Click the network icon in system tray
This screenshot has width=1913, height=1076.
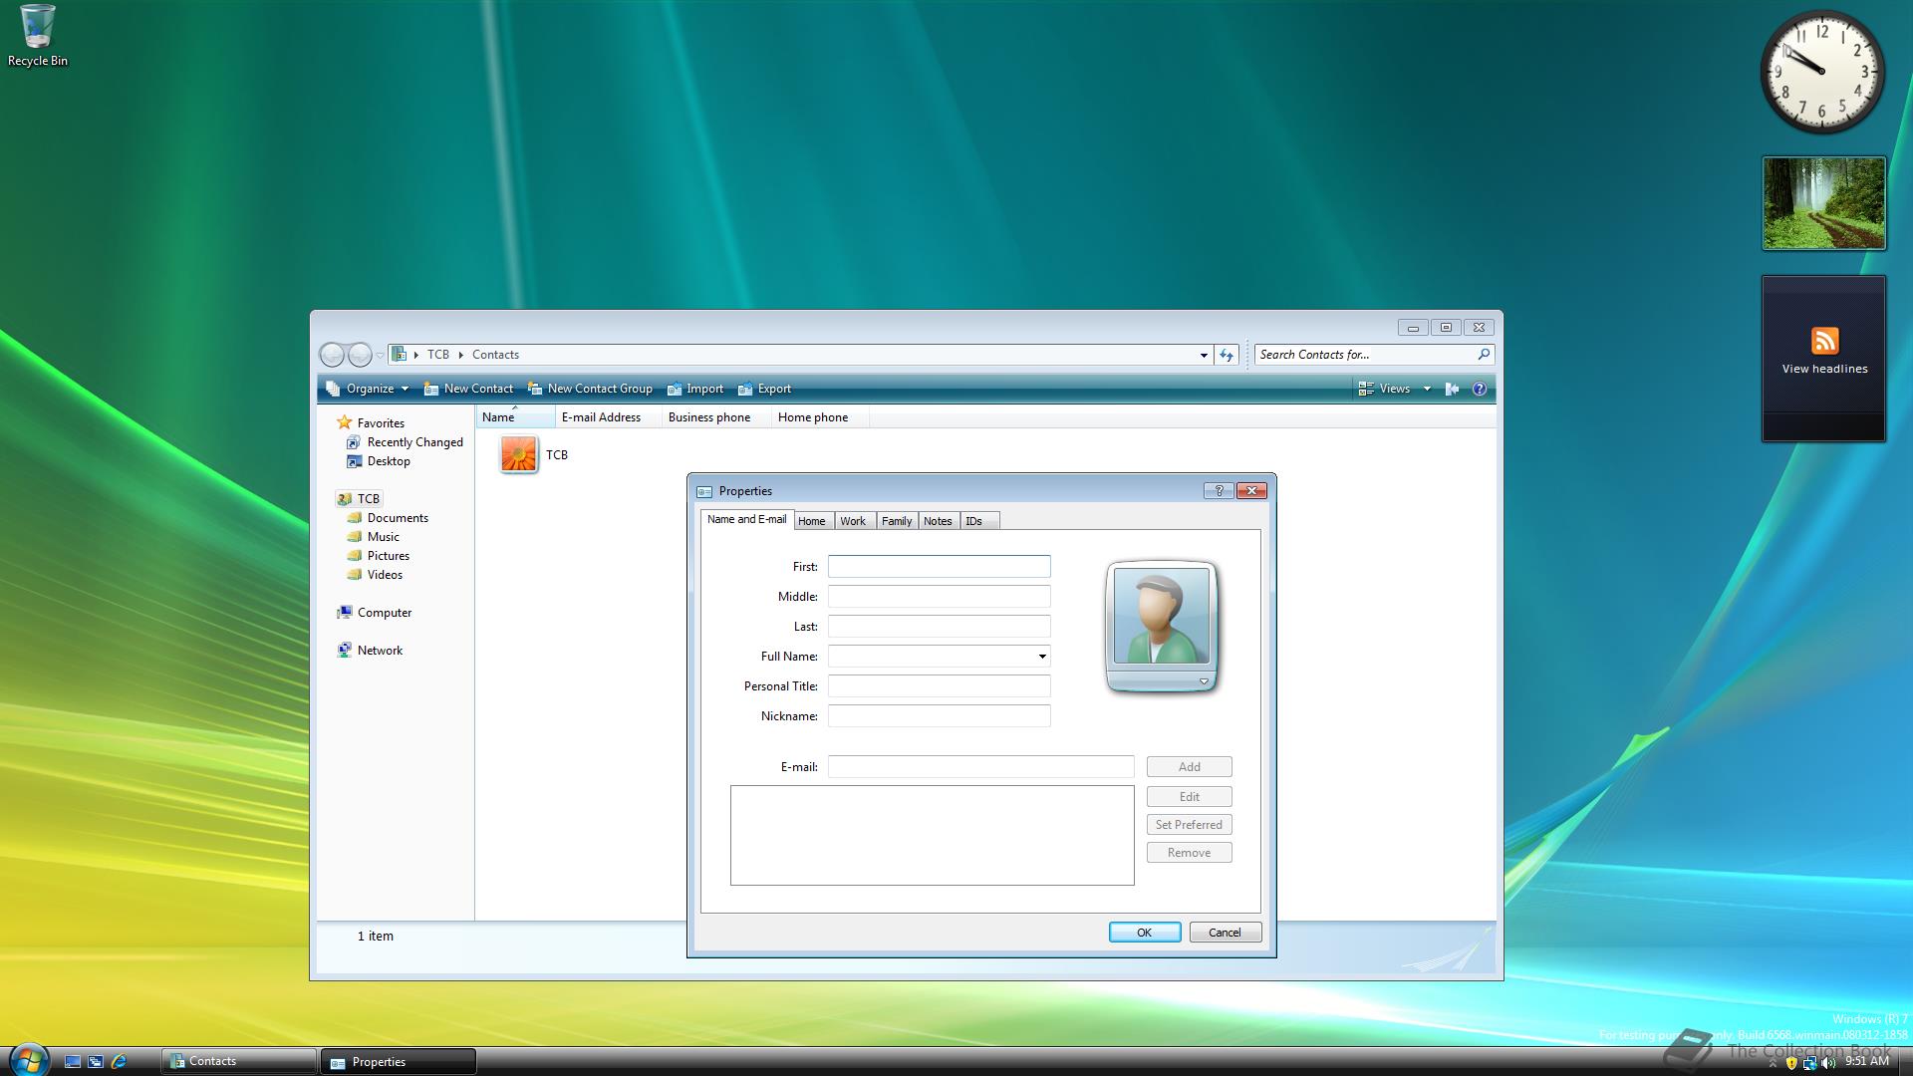pos(1809,1063)
